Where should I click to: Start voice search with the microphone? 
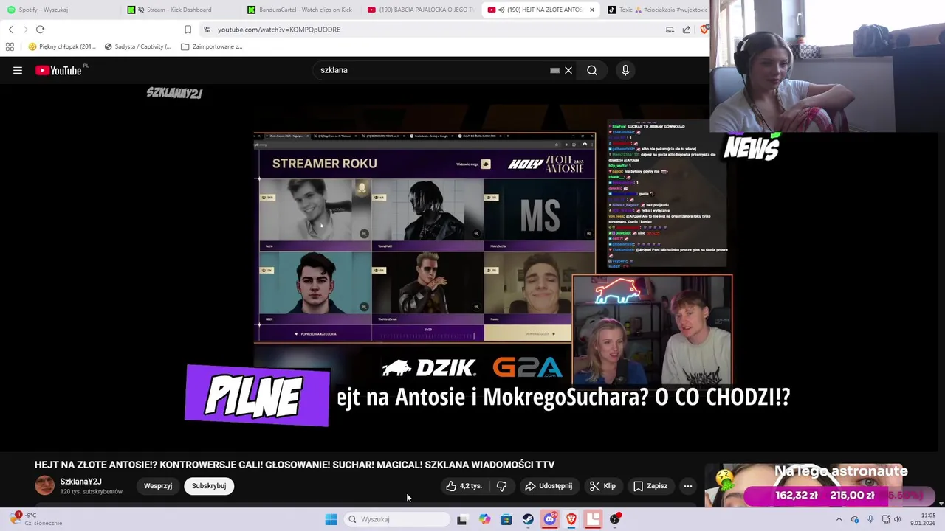pyautogui.click(x=625, y=70)
